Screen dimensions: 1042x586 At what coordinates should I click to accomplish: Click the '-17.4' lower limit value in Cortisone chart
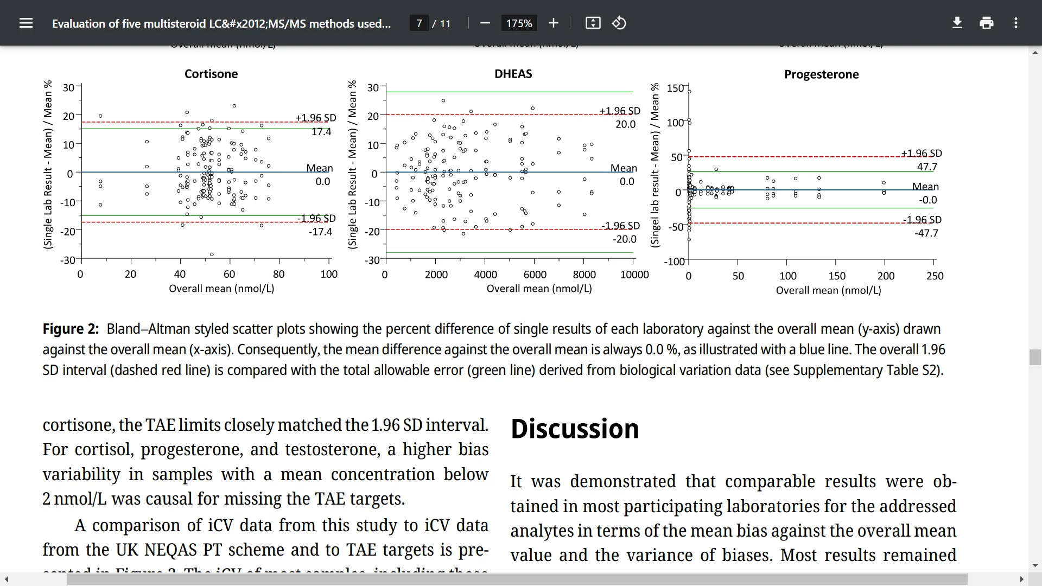(x=320, y=232)
